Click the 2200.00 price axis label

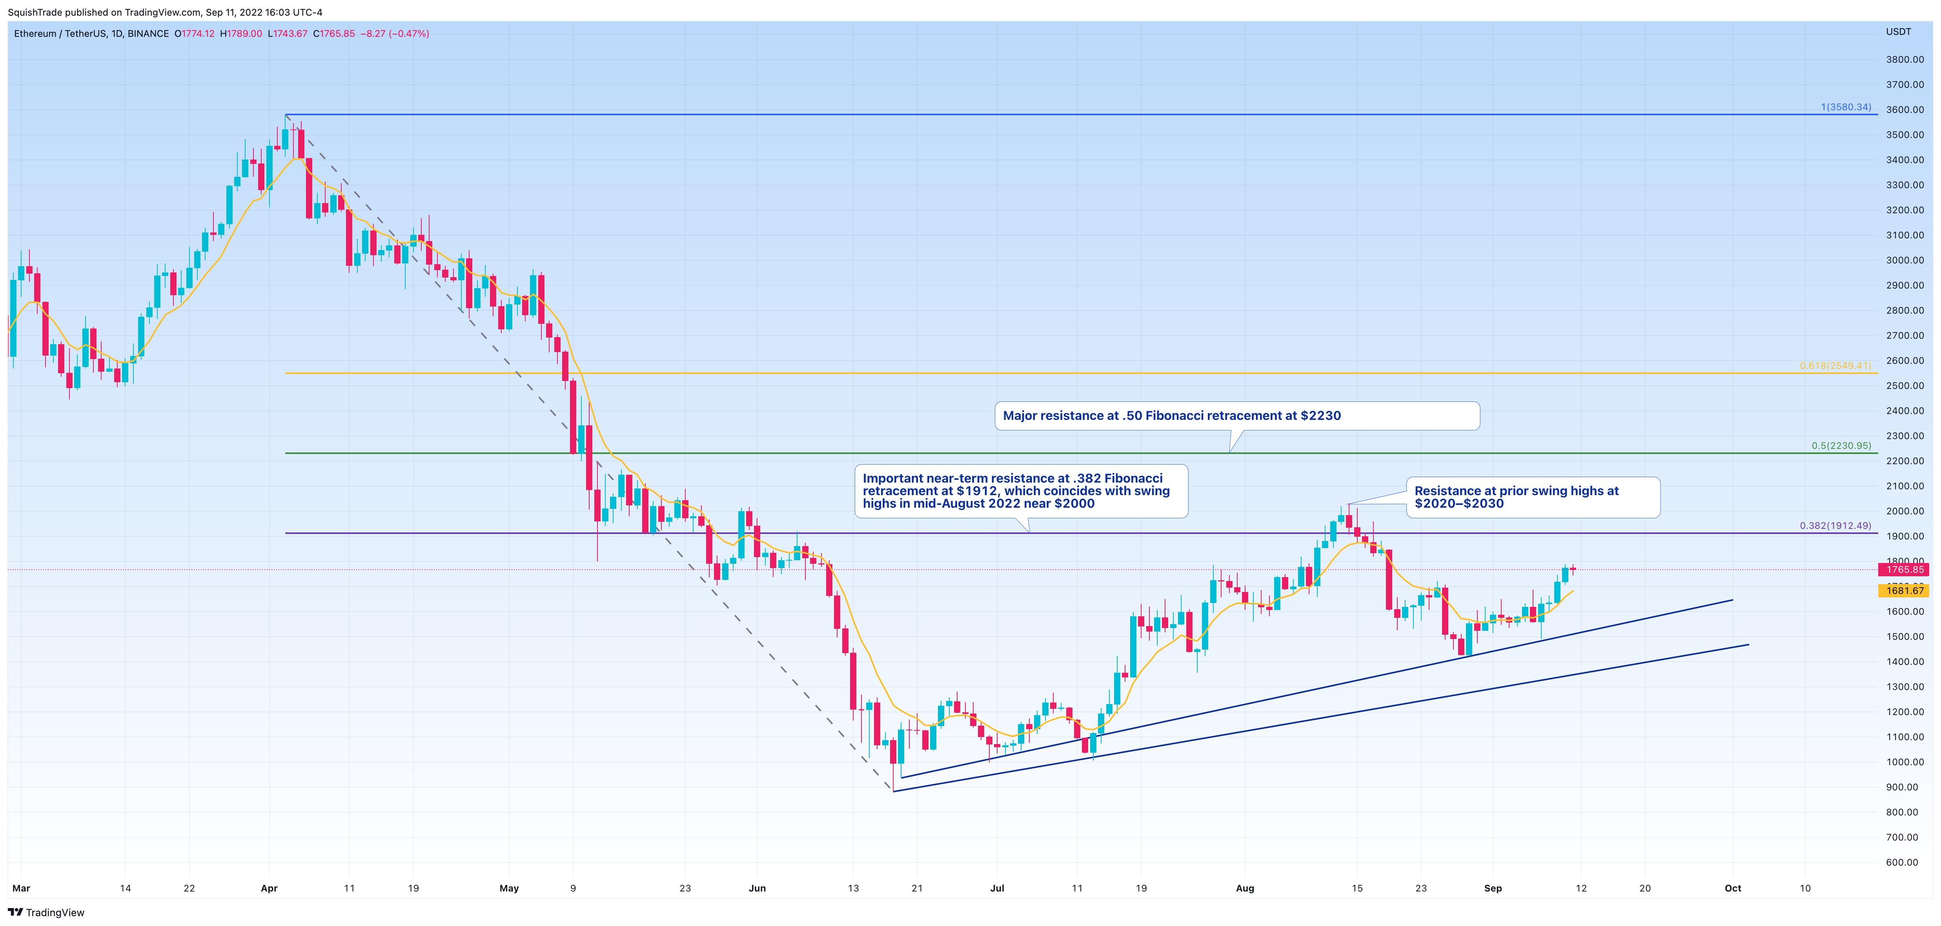(1905, 461)
